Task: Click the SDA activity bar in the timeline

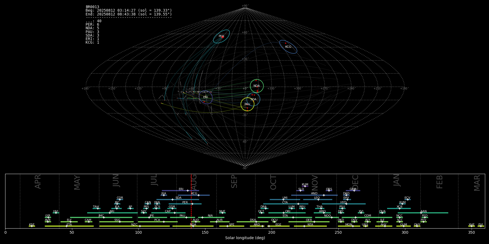Action: point(178,200)
